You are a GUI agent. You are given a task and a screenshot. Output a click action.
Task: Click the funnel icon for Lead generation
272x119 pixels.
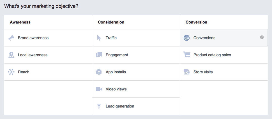[x=99, y=106]
